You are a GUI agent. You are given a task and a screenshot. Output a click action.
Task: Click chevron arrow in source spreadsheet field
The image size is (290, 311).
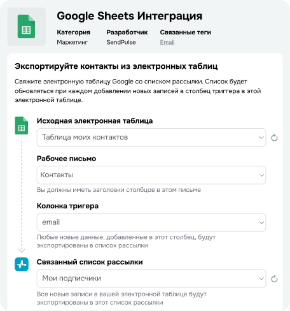pos(261,138)
